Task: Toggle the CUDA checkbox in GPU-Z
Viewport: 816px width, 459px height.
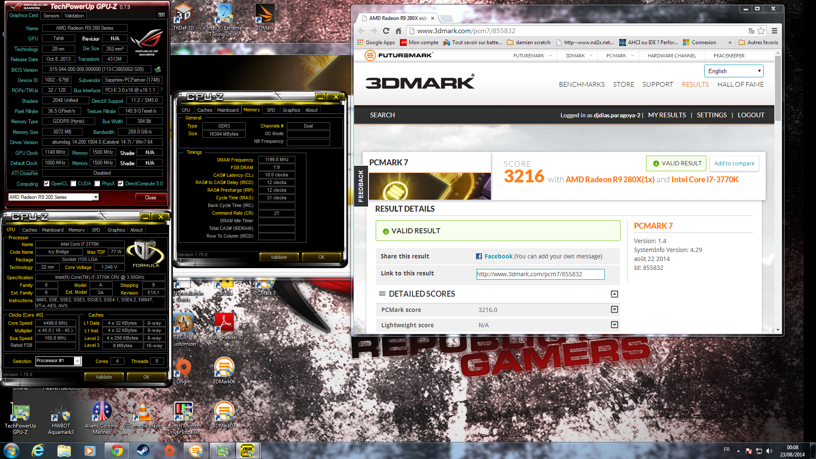Action: point(74,184)
